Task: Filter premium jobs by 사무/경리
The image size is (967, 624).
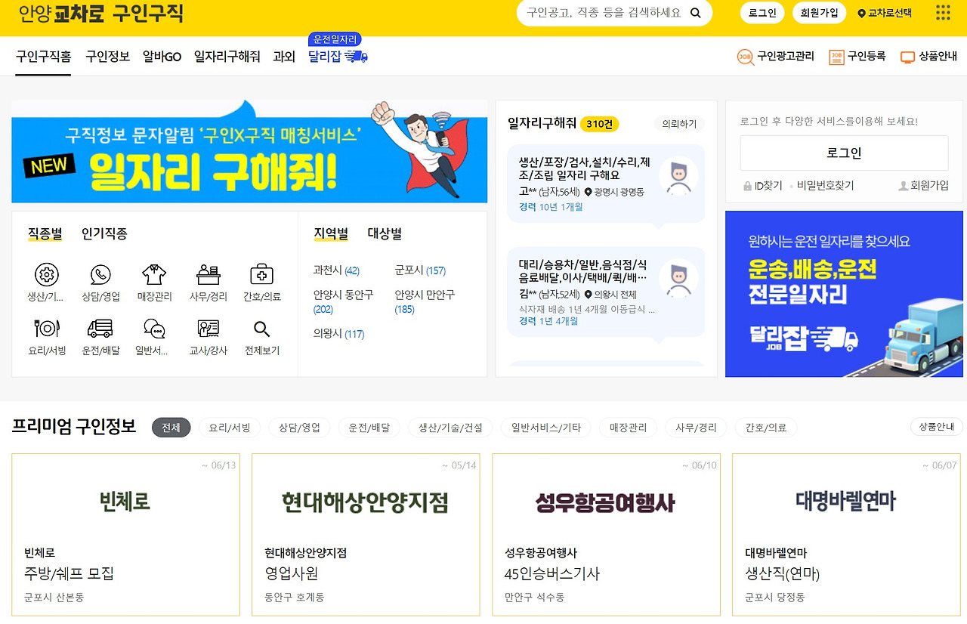Action: point(696,428)
